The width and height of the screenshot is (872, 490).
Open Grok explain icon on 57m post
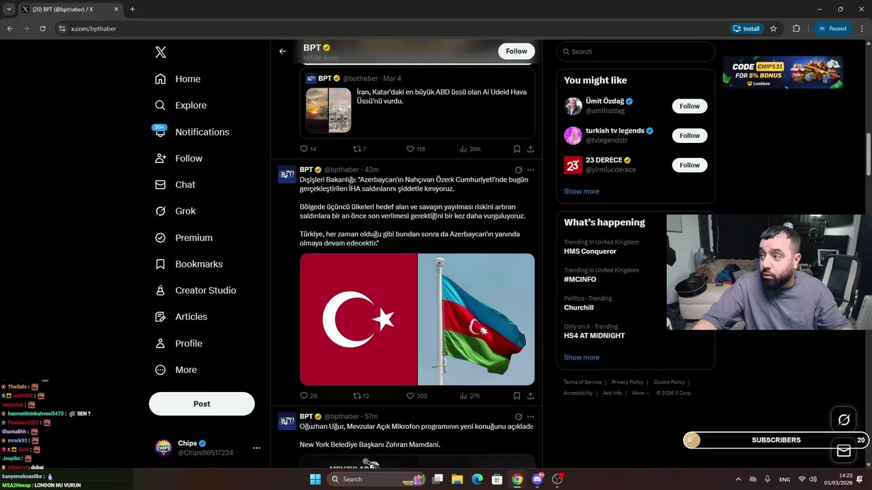518,416
